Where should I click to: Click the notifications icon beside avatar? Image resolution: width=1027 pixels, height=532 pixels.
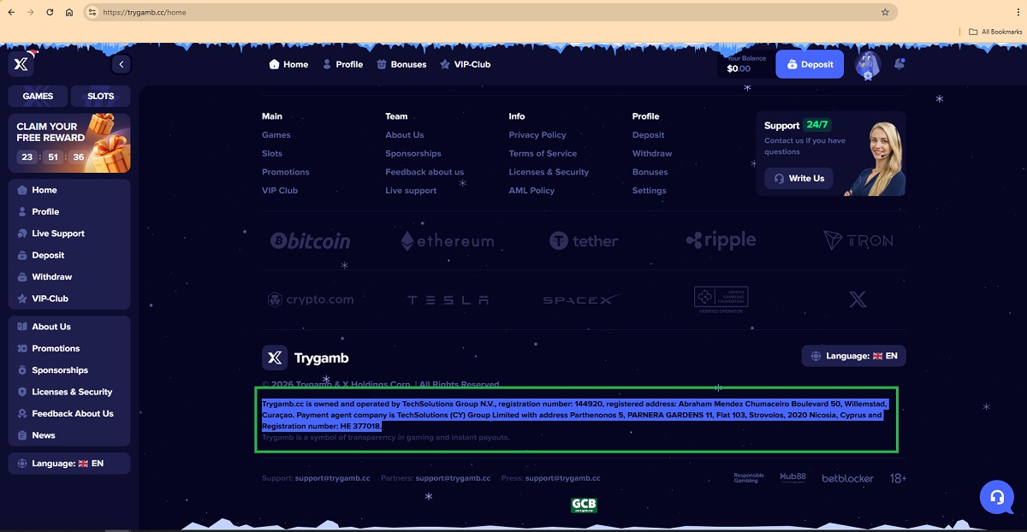(x=899, y=64)
